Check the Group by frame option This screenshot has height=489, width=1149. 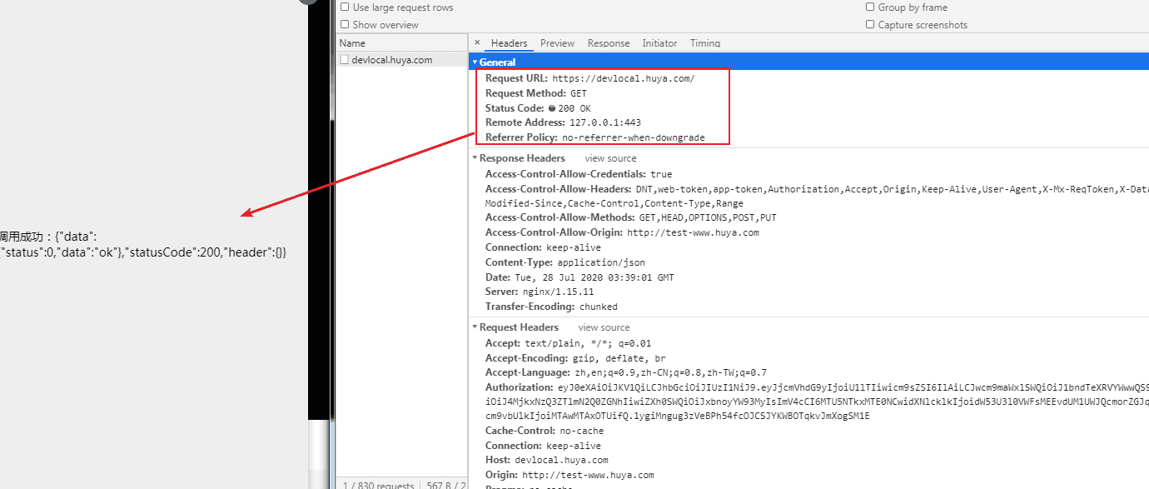870,7
